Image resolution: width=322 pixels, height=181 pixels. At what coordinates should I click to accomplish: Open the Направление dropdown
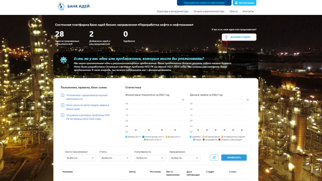(185, 158)
